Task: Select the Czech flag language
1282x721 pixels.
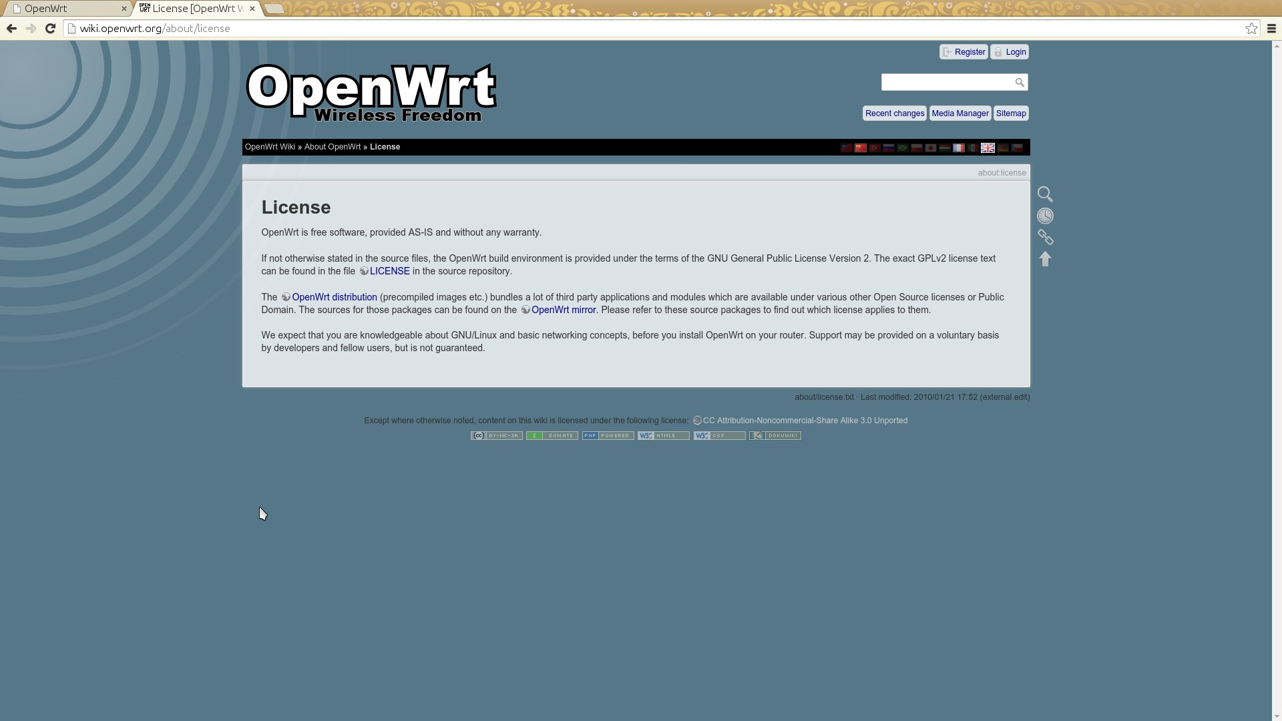Action: 1017,148
